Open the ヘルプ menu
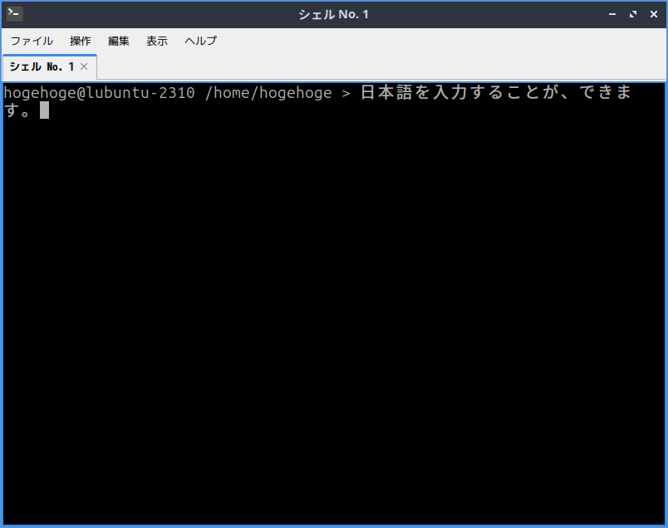668x528 pixels. [x=201, y=41]
